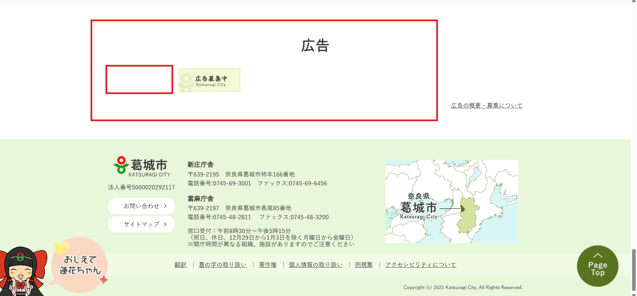The image size is (637, 296).
Task: Click the 新庄庁舎 phone number 0745-69-3001
Action: (x=232, y=183)
